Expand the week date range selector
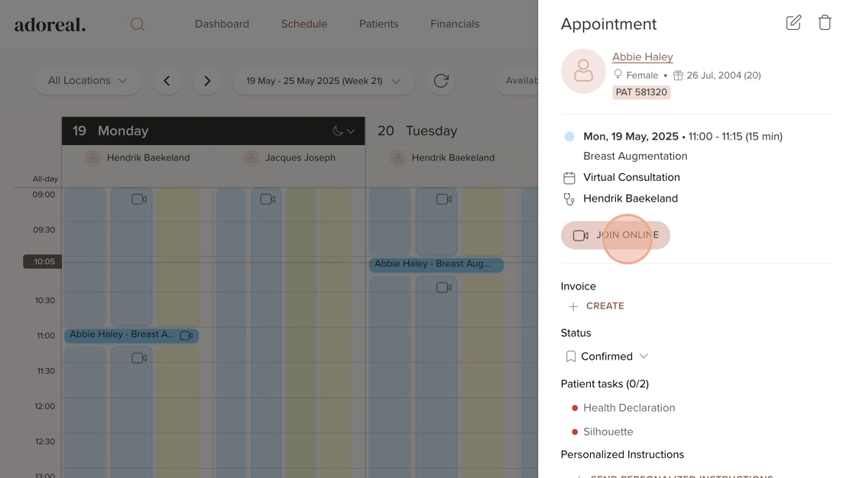This screenshot has height=478, width=856. pyautogui.click(x=323, y=81)
